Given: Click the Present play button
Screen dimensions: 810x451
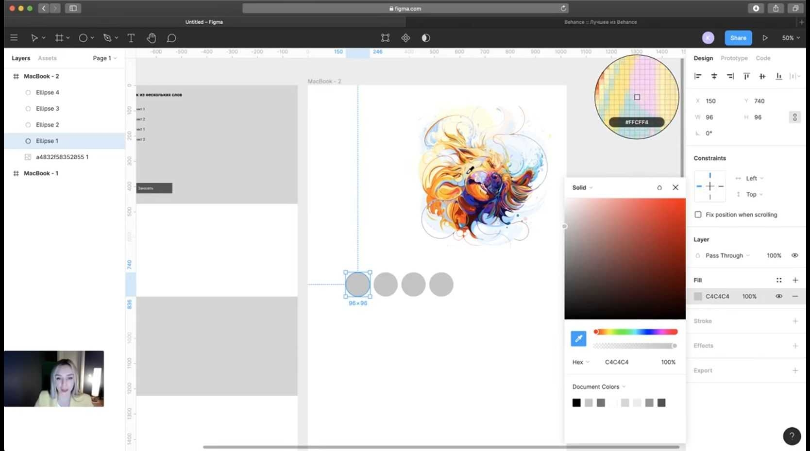Looking at the screenshot, I should (765, 38).
